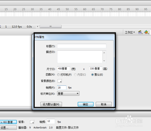Click the 设为默认值(M) button
Viewport: 151px width, 131px height.
pos(51,104)
